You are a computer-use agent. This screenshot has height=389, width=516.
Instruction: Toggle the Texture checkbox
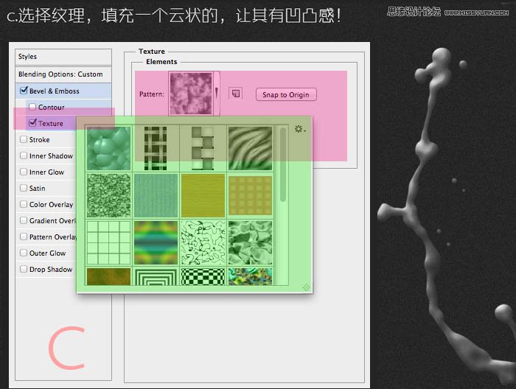click(32, 122)
